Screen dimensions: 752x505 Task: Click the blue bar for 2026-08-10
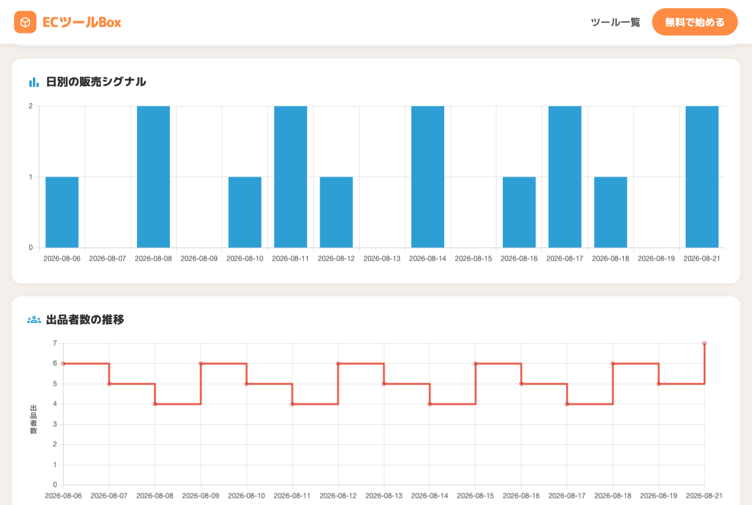point(245,212)
